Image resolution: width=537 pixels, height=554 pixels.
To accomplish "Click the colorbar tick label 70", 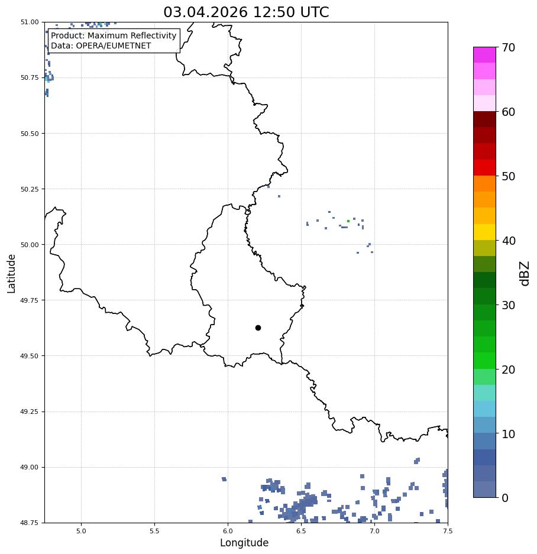I will [509, 47].
